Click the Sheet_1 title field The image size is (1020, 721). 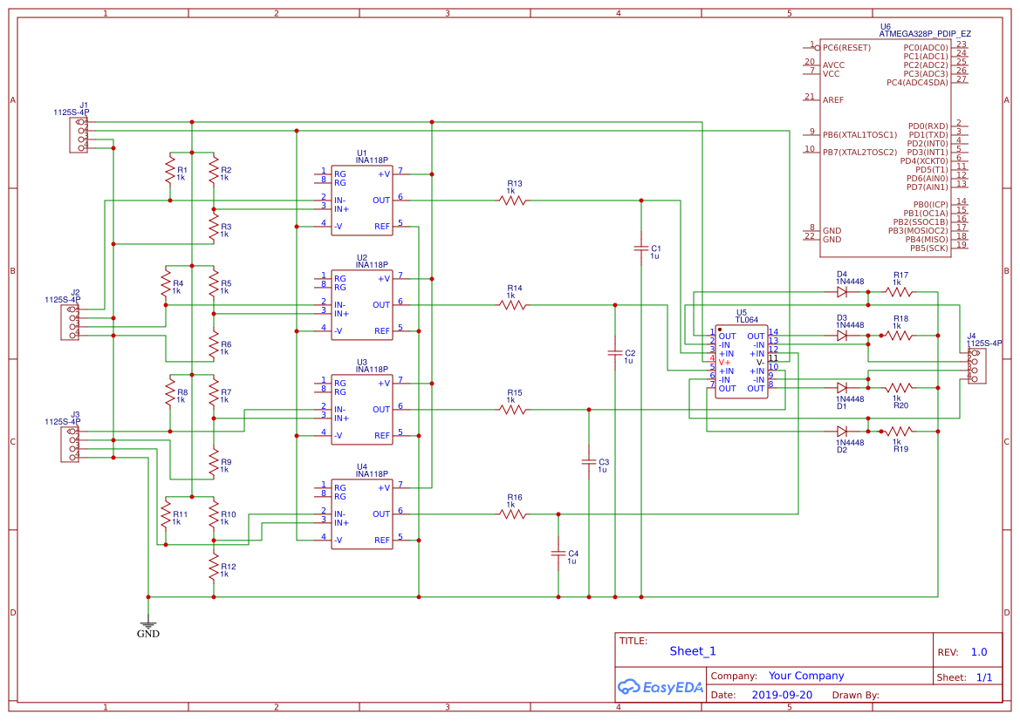tap(693, 651)
